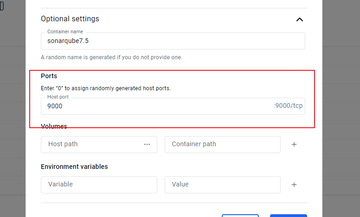The width and height of the screenshot is (360, 217).
Task: Click the Environment variables heading
Action: 74,167
